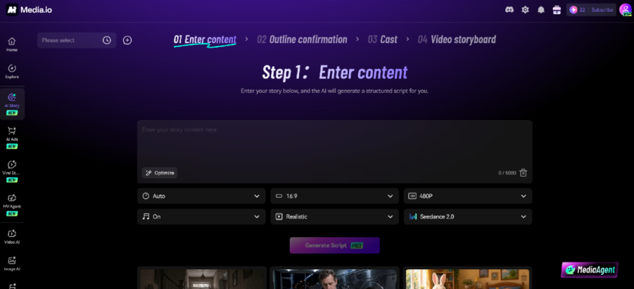Select AI Story in sidebar
The height and width of the screenshot is (289, 634).
(x=12, y=104)
